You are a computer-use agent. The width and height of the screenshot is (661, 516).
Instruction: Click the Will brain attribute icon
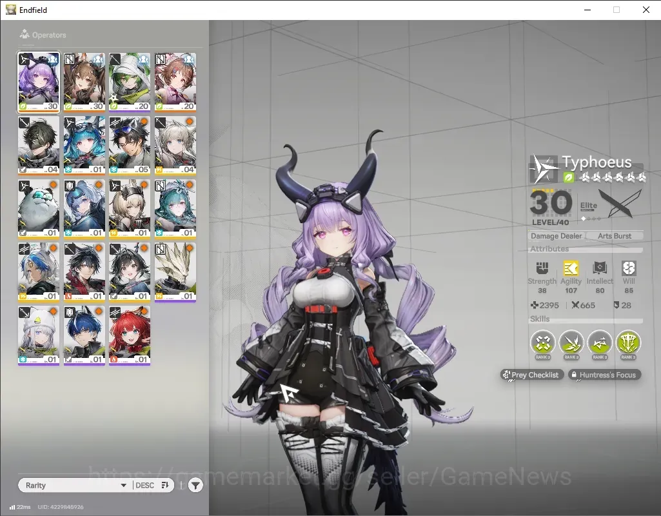tap(629, 268)
